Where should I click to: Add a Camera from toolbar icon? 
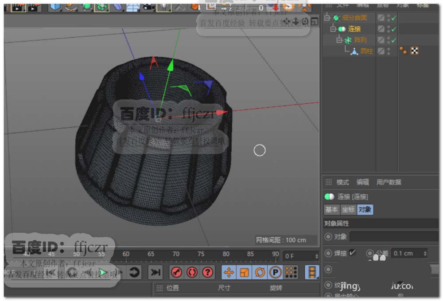[x=148, y=7]
